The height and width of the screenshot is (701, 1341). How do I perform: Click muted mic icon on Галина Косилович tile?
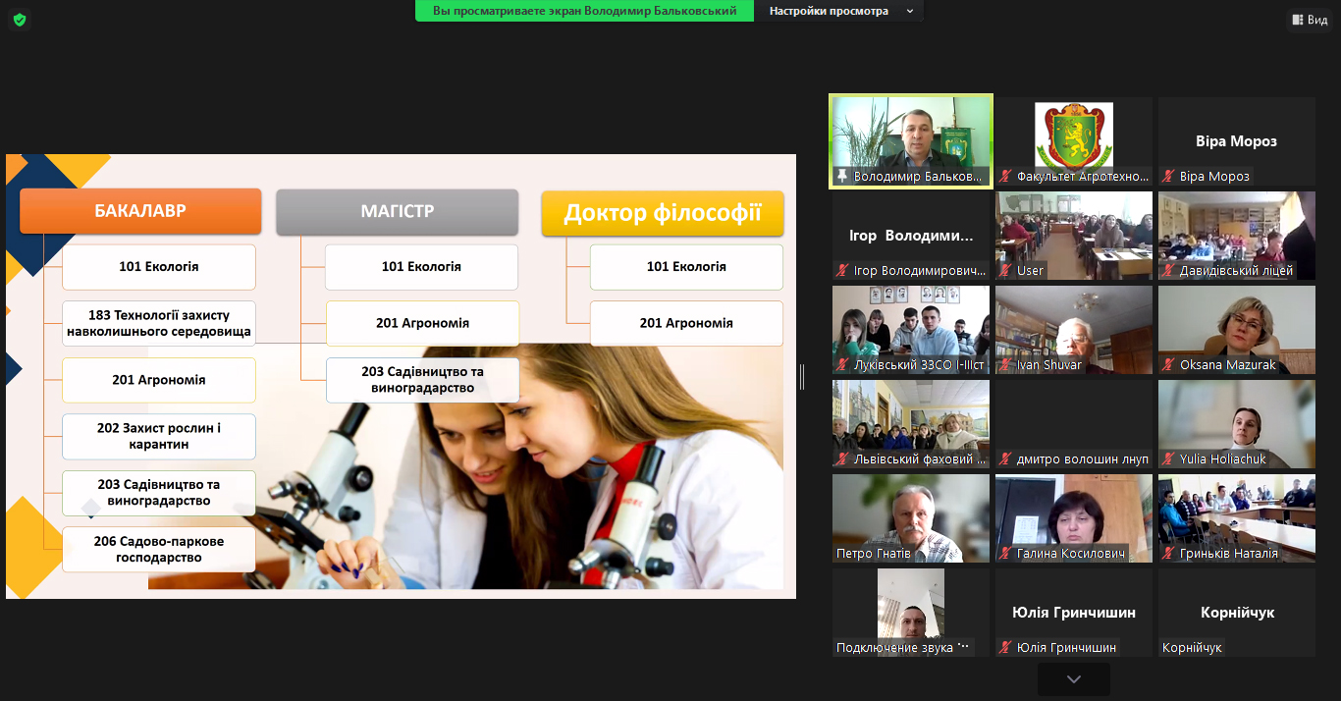1005,554
